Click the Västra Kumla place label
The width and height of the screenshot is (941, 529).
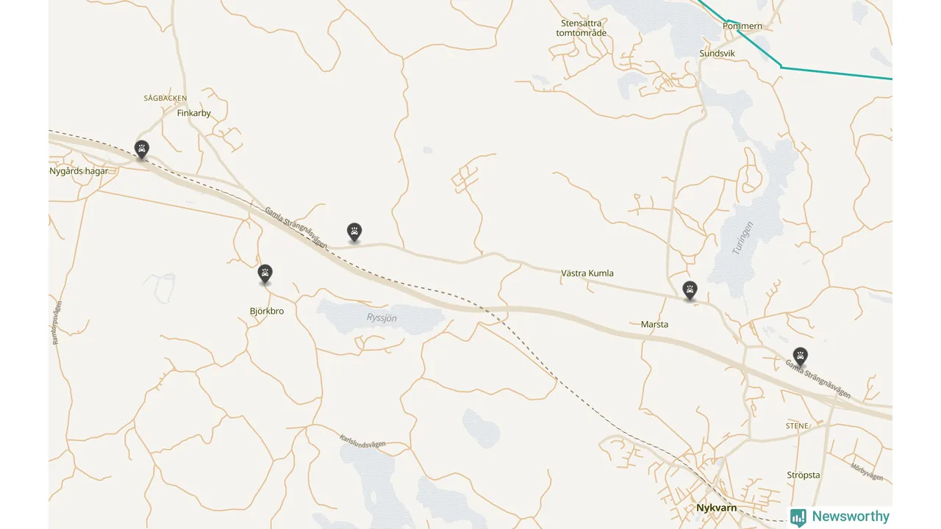(587, 273)
